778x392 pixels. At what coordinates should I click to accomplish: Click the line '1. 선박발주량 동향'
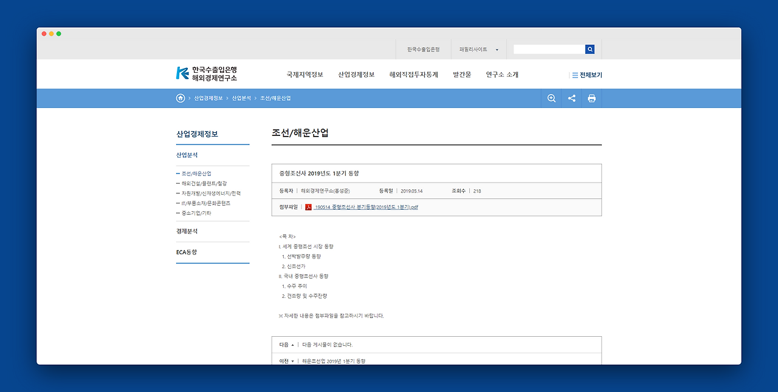pos(301,257)
